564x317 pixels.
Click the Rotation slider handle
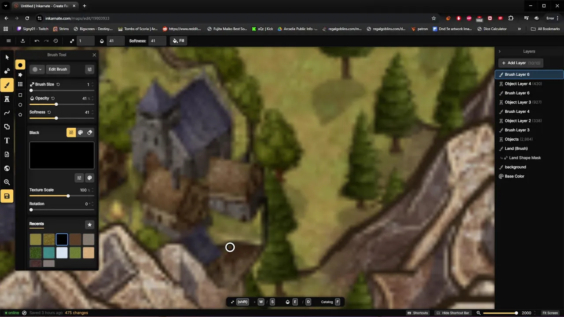pyautogui.click(x=31, y=210)
